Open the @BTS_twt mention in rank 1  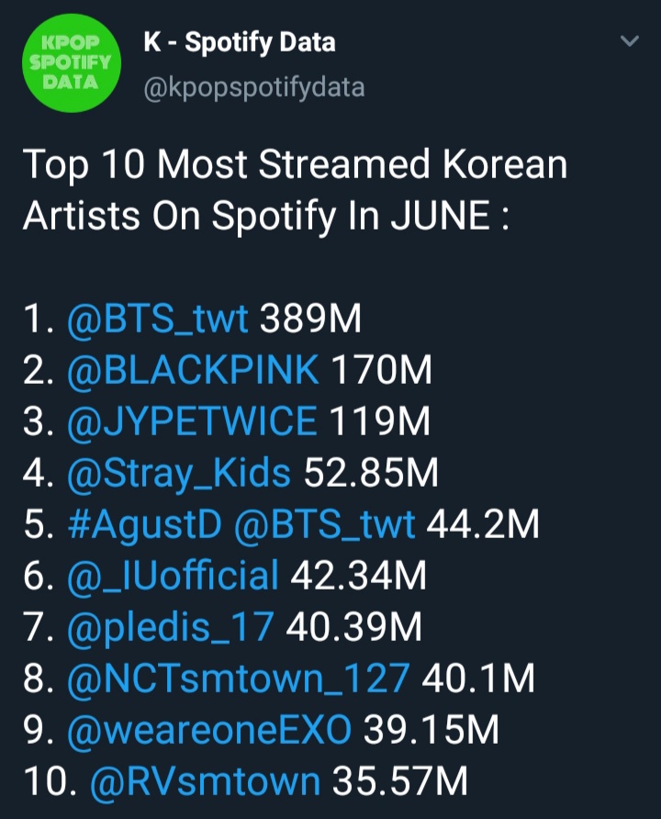click(158, 320)
